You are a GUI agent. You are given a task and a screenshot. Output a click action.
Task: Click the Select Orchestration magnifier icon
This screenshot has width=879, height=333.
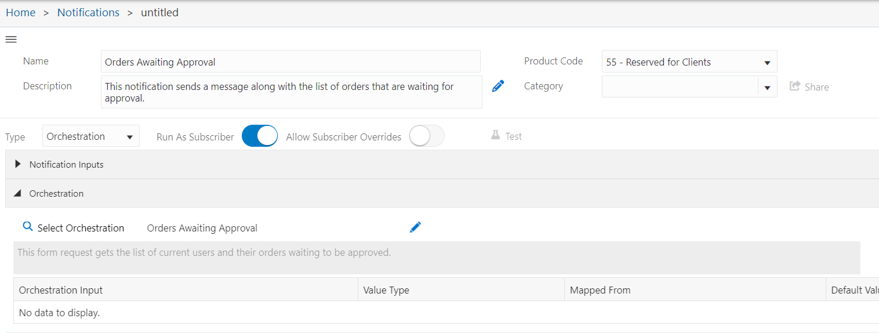point(28,226)
